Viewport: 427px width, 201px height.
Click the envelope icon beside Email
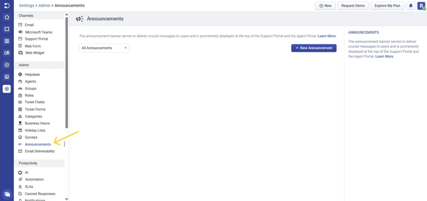click(x=20, y=25)
